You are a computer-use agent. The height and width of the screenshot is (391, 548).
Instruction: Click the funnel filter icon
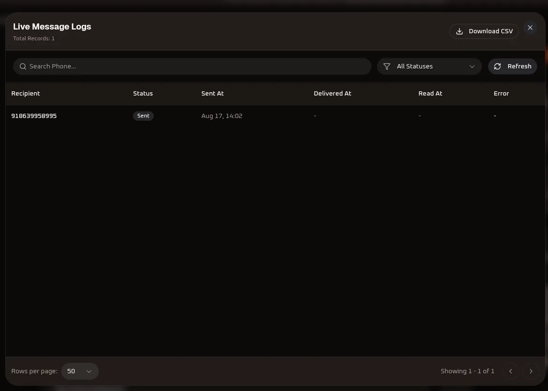pyautogui.click(x=387, y=66)
